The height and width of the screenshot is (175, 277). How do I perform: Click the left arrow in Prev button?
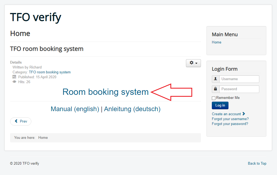pyautogui.click(x=16, y=121)
